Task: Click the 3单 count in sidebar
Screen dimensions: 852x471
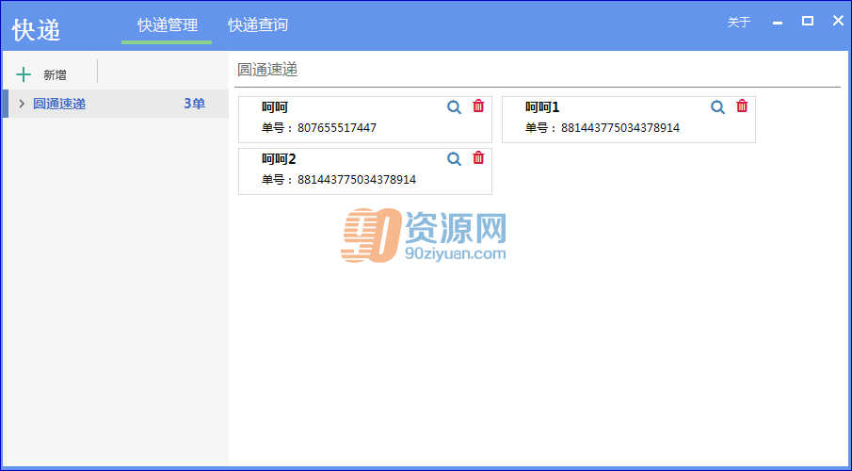Action: pyautogui.click(x=194, y=104)
